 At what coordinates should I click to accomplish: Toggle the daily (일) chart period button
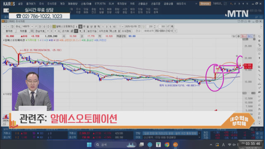coord(80,26)
